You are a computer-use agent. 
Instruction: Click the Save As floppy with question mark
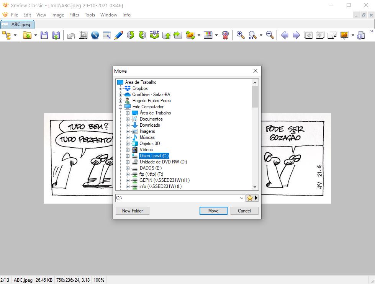click(56, 35)
